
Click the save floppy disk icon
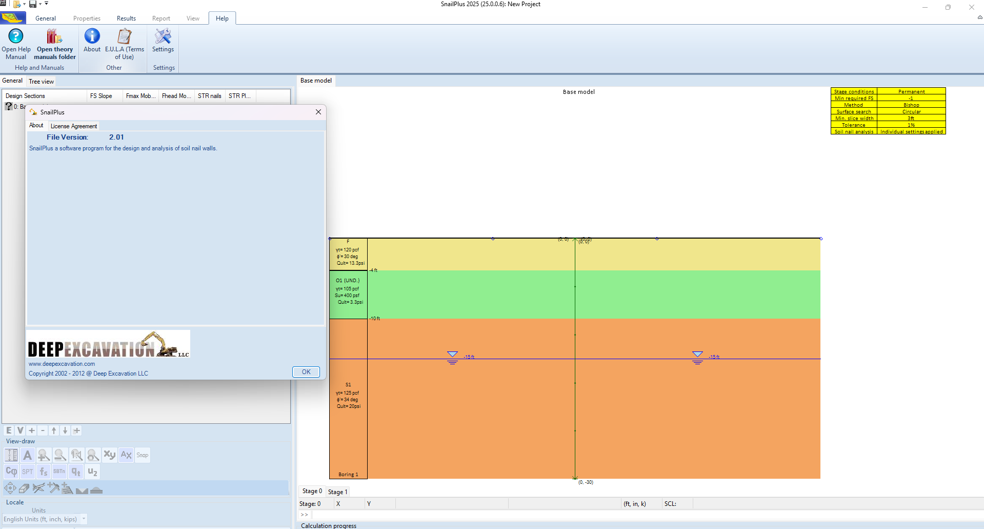(x=33, y=4)
